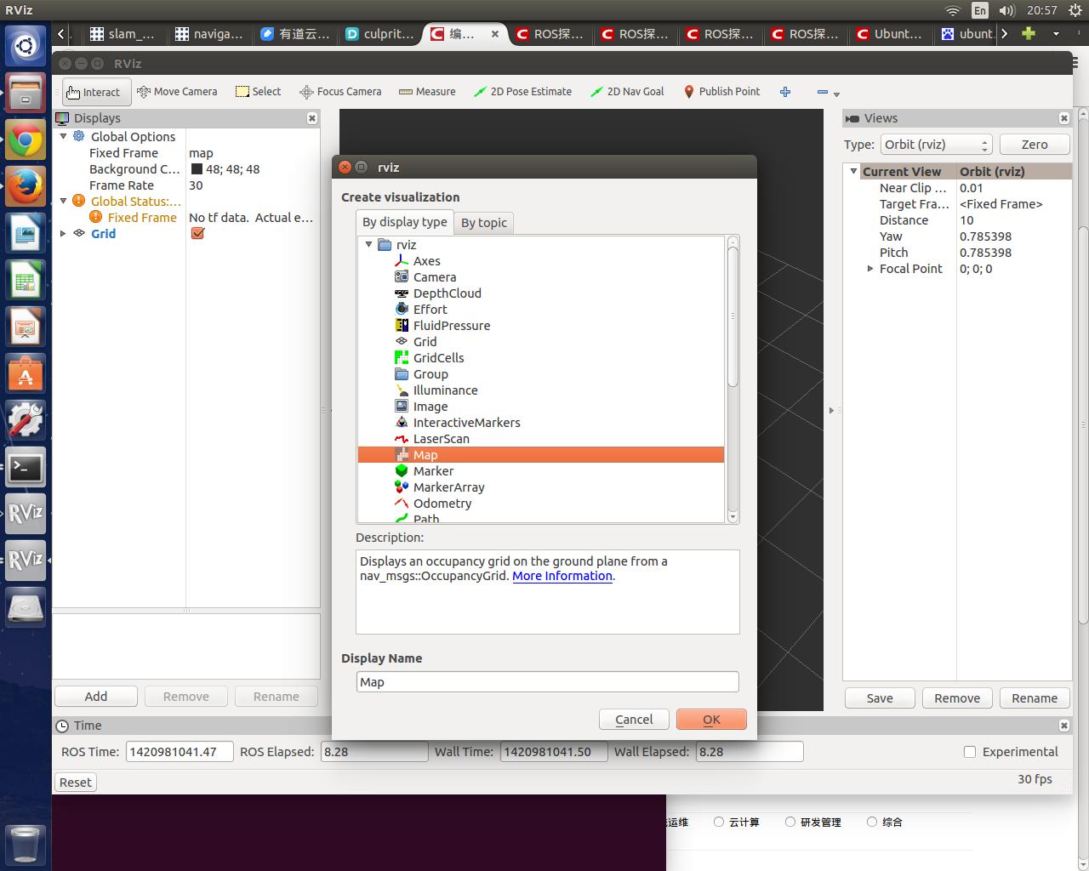Image resolution: width=1089 pixels, height=871 pixels.
Task: Click the Zero button in Views
Action: 1035,145
